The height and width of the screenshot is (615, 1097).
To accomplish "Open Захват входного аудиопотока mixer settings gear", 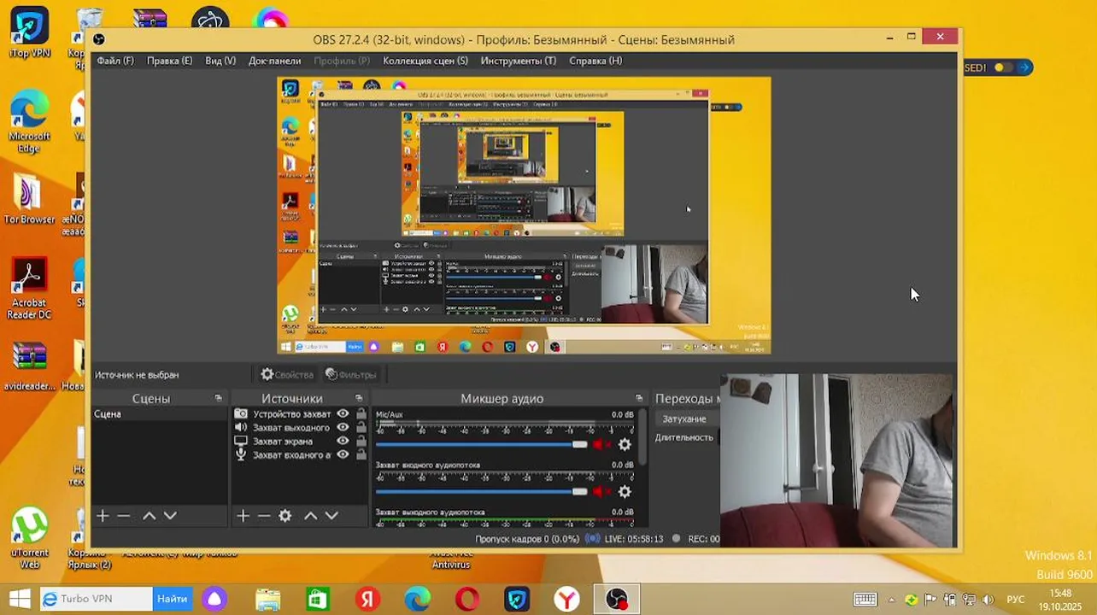I will (625, 492).
